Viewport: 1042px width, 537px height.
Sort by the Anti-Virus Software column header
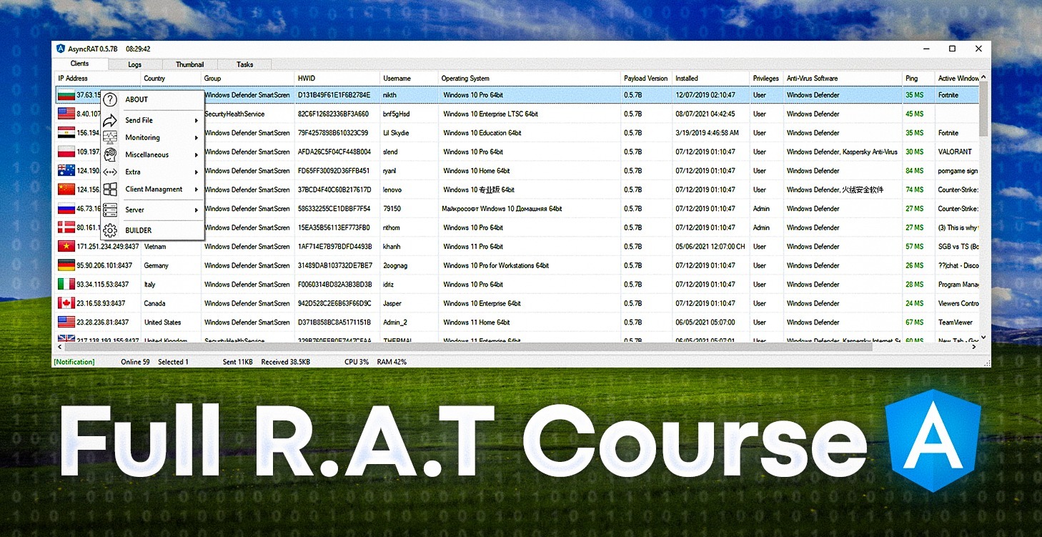pyautogui.click(x=843, y=78)
